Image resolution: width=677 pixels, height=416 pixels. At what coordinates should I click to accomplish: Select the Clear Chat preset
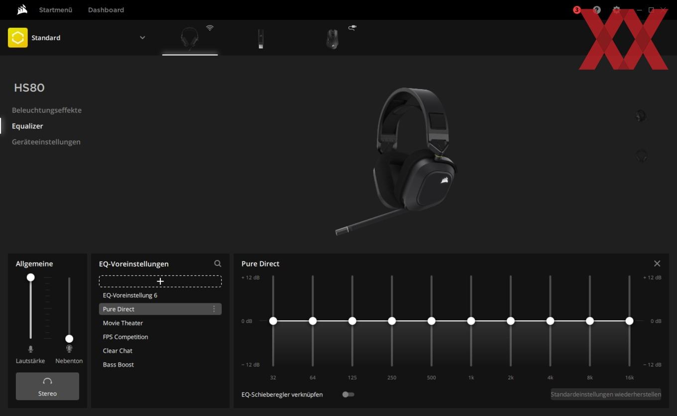pos(160,351)
